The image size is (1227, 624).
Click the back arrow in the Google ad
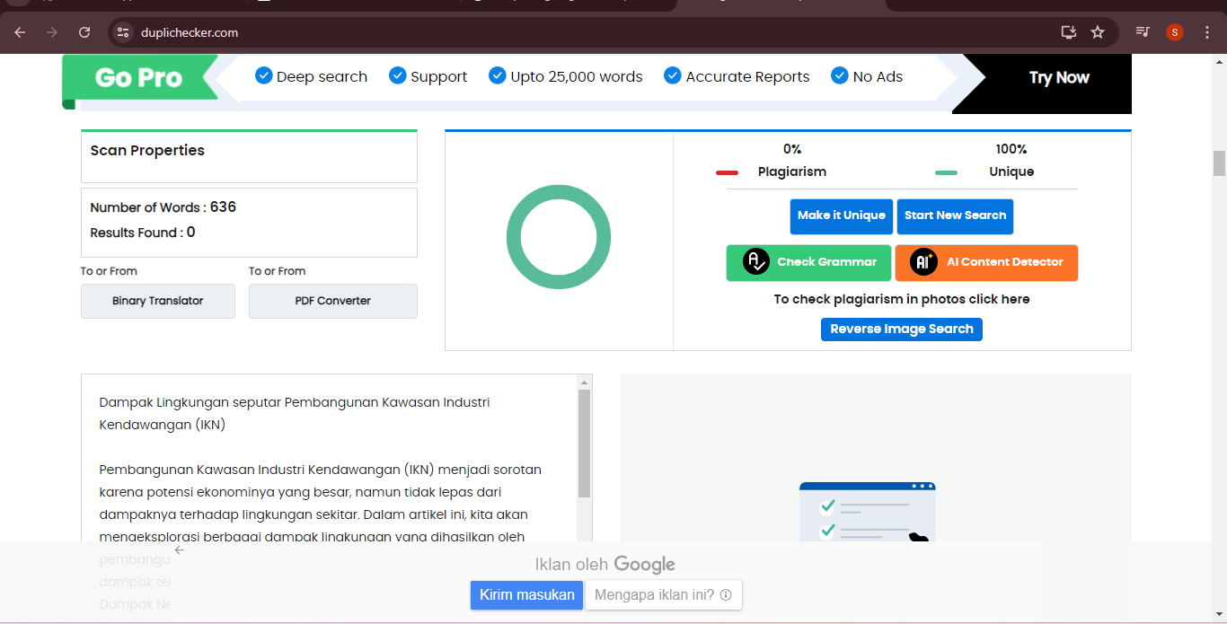coord(180,550)
